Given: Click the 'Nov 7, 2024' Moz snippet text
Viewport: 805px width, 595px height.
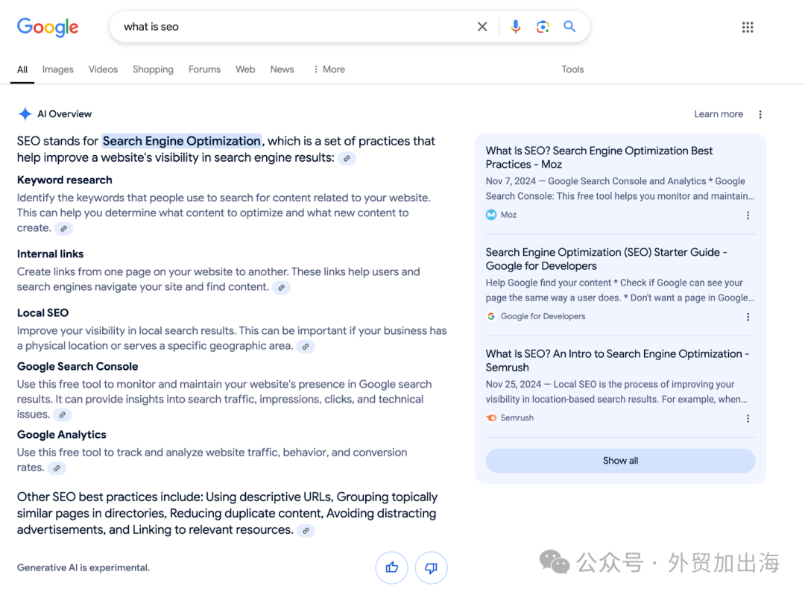Looking at the screenshot, I should (x=619, y=189).
